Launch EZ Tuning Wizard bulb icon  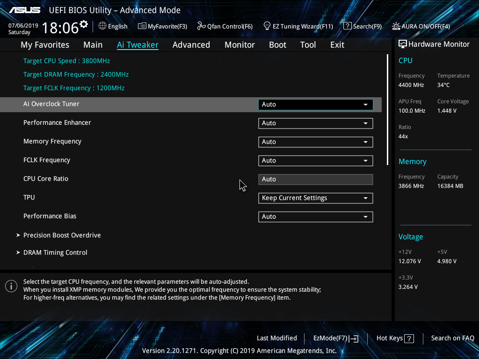point(267,26)
